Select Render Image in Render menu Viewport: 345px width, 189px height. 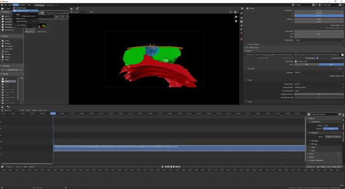25,8
